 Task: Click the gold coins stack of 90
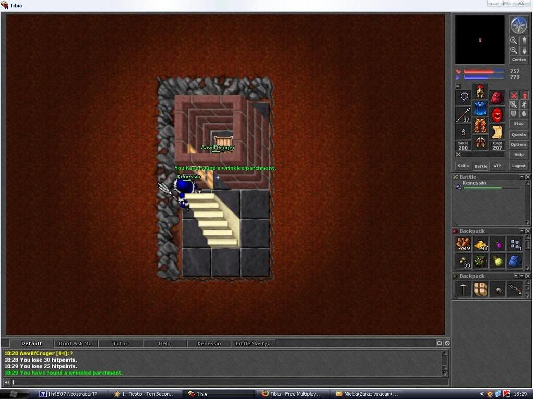(x=480, y=244)
